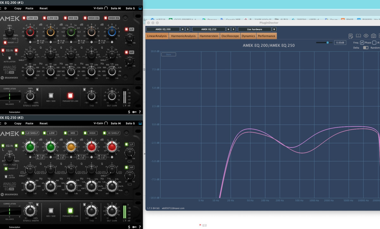Click the Stereo Width knob in EQ 200
This screenshot has width=380, height=229.
30,96
